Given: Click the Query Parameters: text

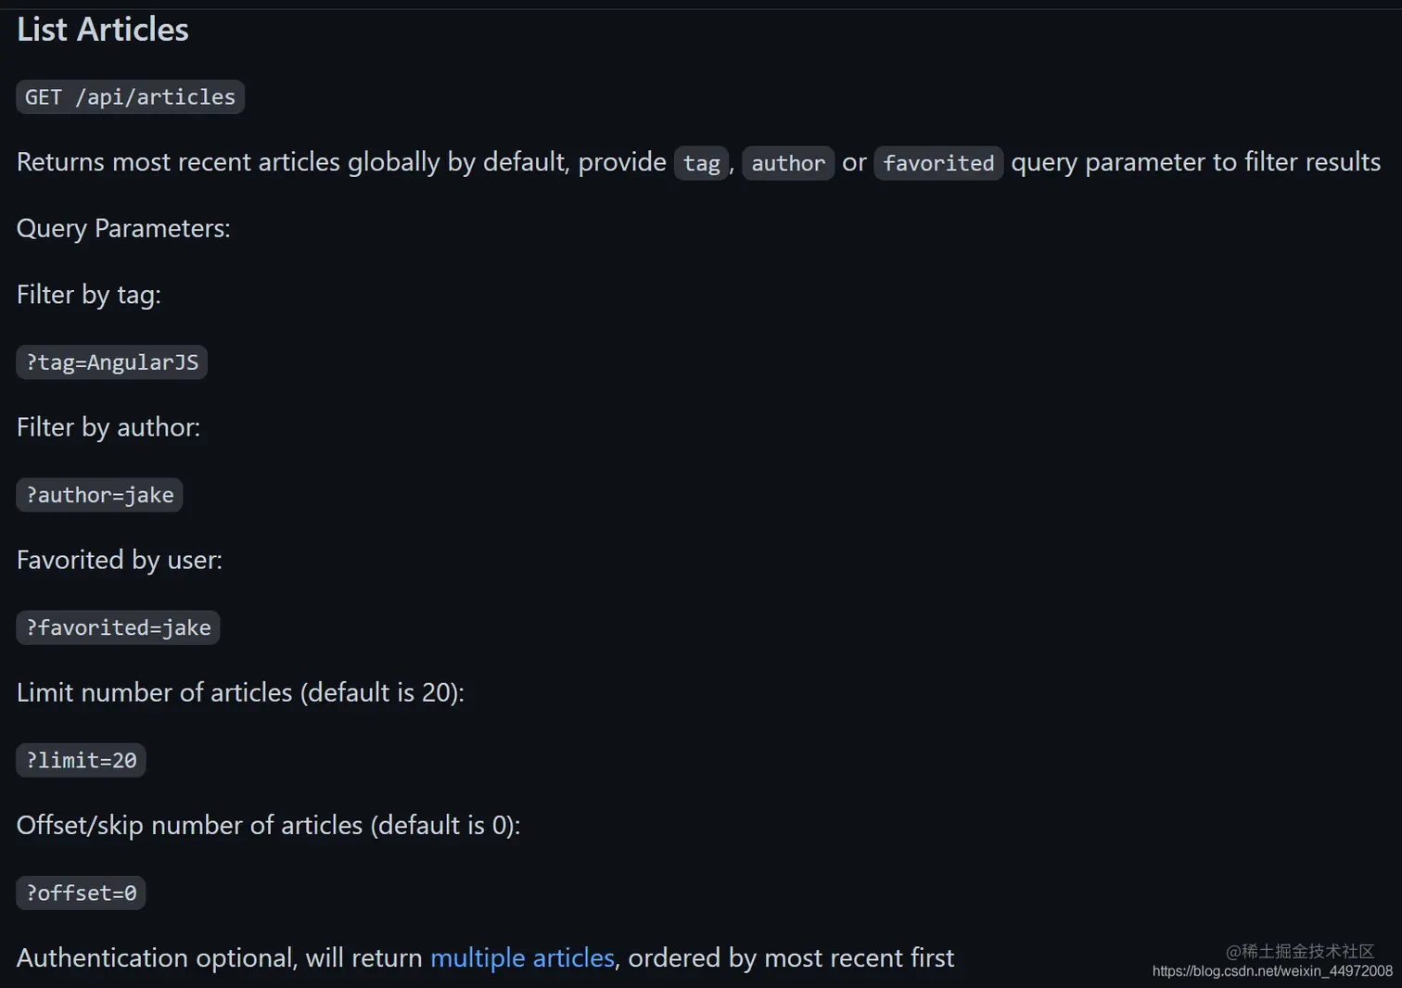Looking at the screenshot, I should 123,228.
